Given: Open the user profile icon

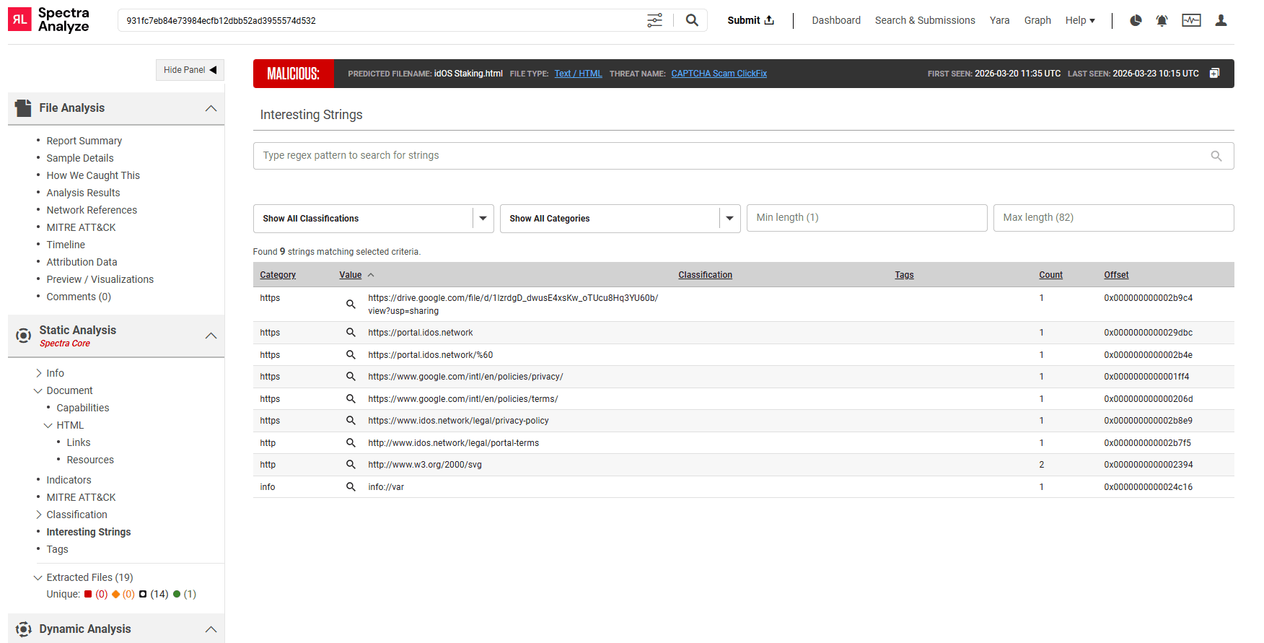Looking at the screenshot, I should [1221, 20].
